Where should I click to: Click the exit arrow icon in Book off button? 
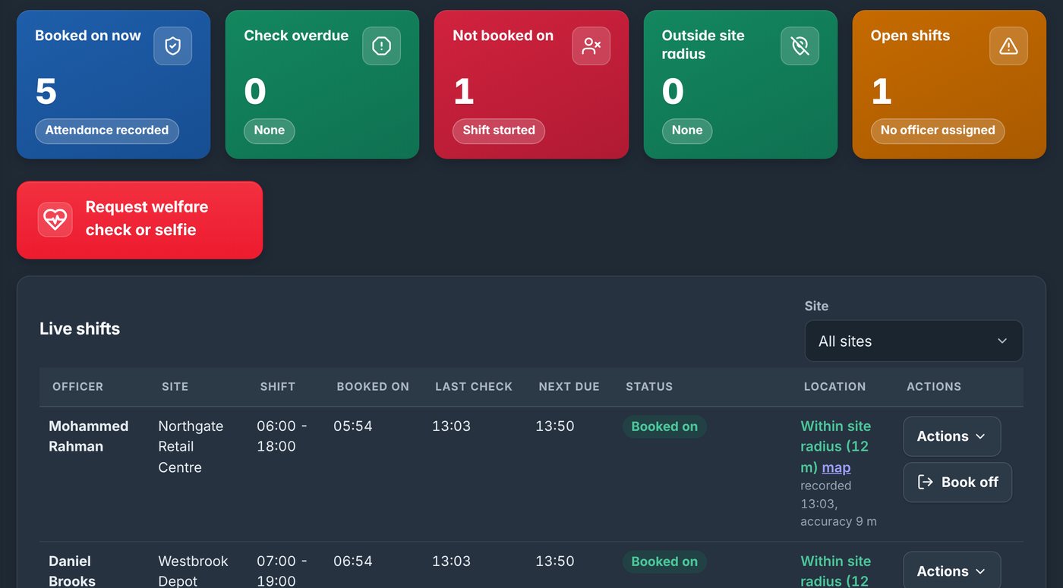(x=925, y=482)
